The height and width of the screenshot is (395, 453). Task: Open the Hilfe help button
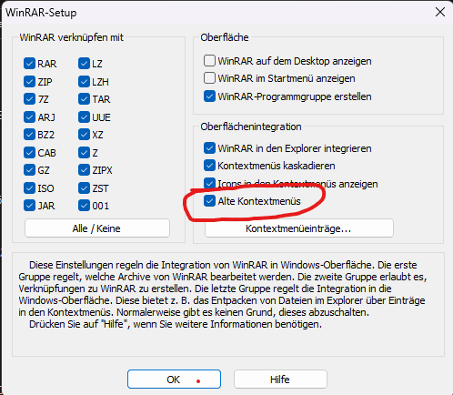pyautogui.click(x=280, y=380)
